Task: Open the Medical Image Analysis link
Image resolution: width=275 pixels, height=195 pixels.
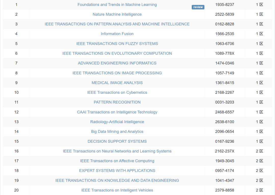Action: click(x=117, y=83)
